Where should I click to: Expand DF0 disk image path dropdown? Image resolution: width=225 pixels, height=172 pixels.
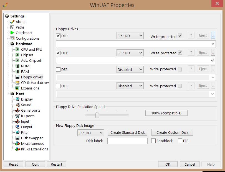pos(213,44)
